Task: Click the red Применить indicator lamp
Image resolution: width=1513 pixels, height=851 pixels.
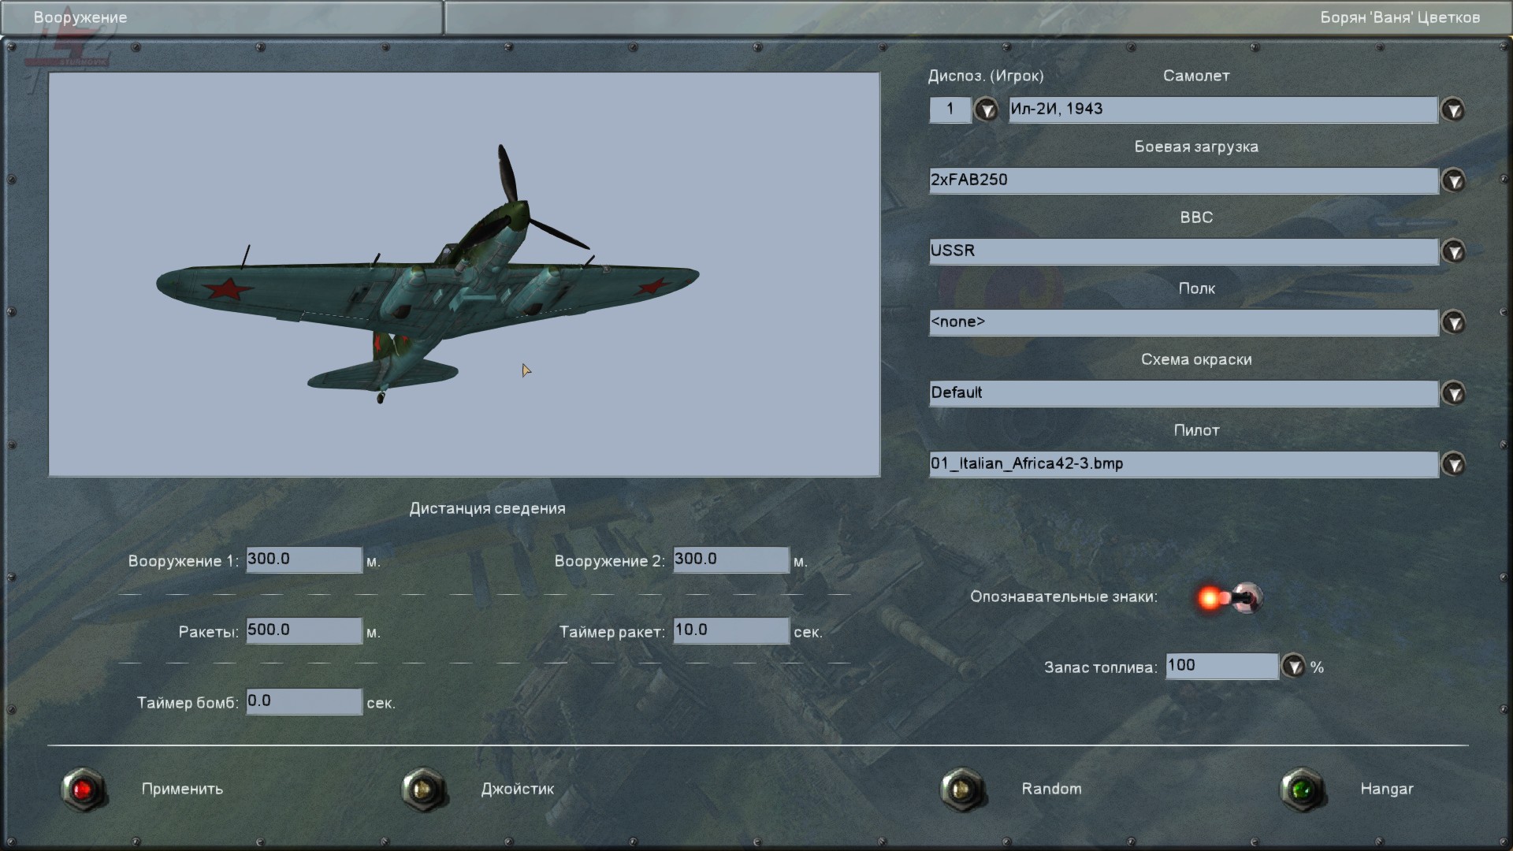Action: pos(83,789)
